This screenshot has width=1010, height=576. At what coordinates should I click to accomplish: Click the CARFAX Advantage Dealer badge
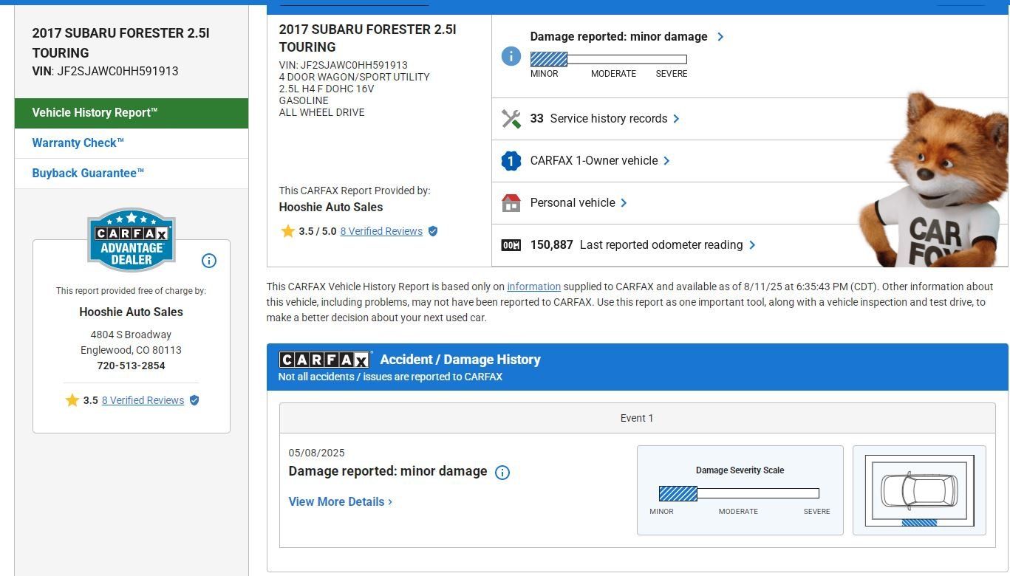pyautogui.click(x=132, y=240)
